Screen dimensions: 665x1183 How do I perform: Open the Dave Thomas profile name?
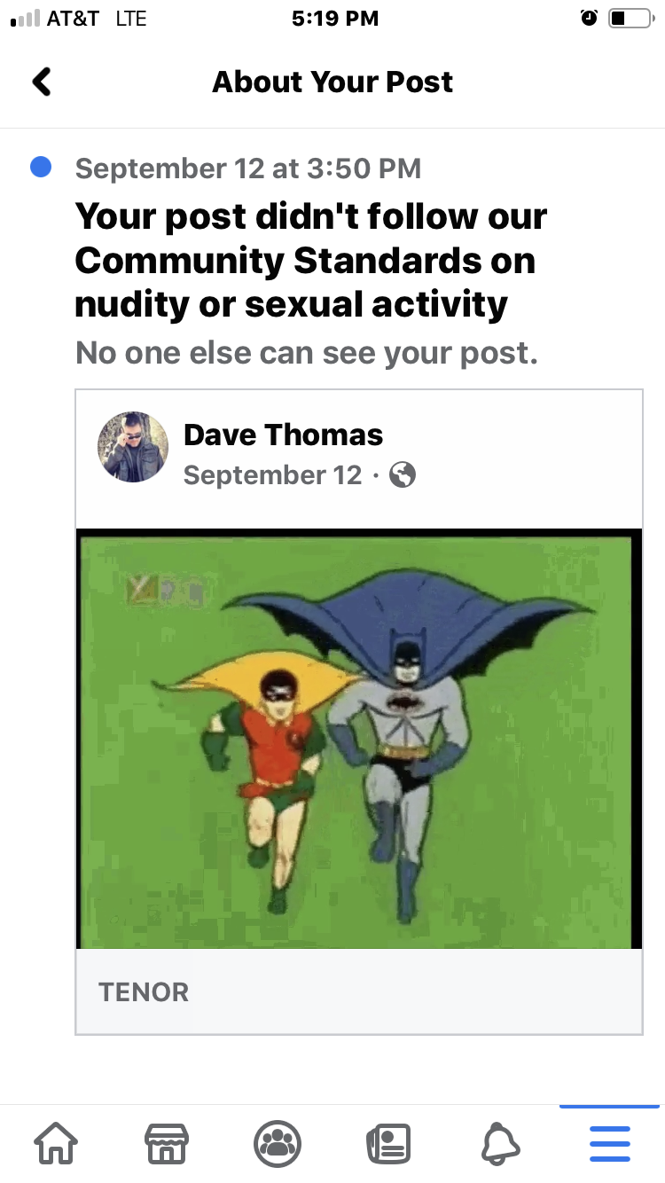[283, 435]
